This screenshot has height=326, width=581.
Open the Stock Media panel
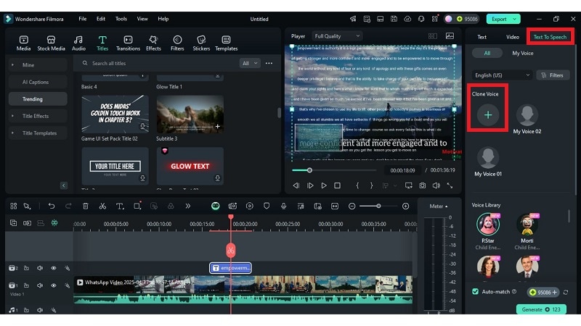51,43
